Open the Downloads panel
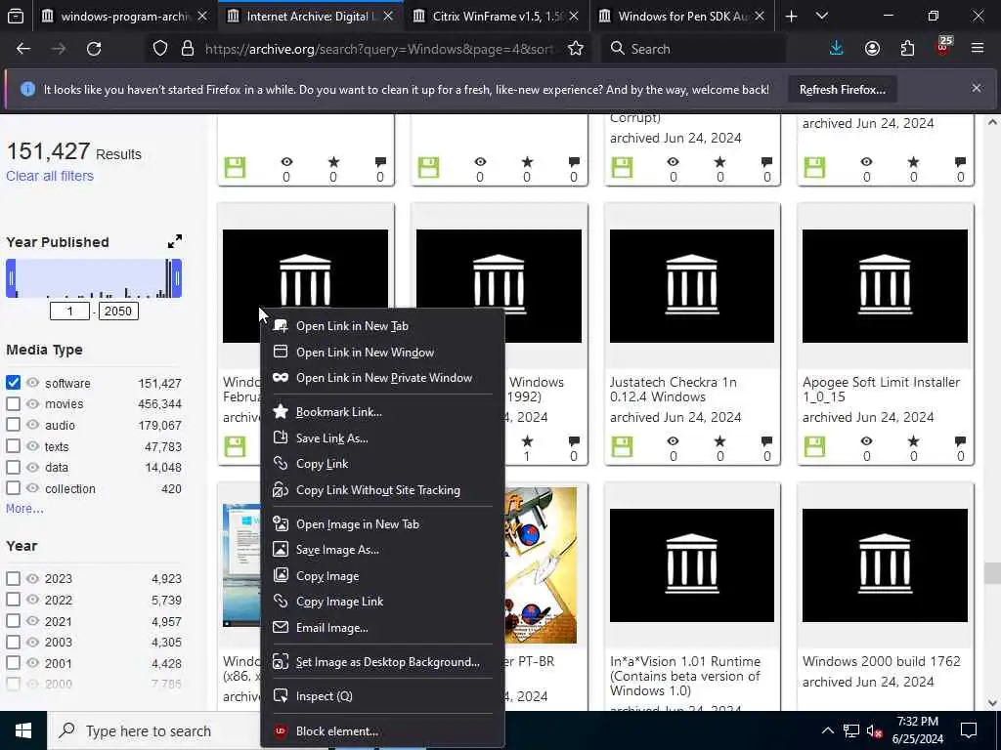The width and height of the screenshot is (1001, 750). tap(837, 49)
